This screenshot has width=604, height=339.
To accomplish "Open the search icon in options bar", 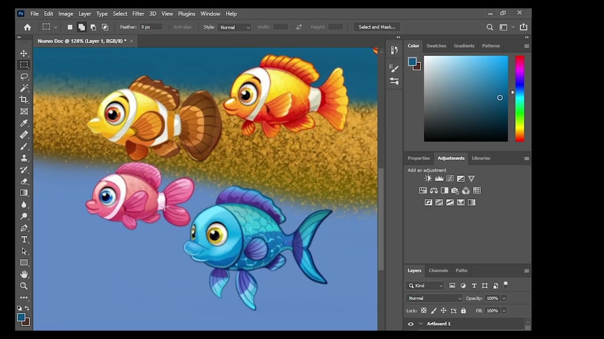I will tap(490, 27).
